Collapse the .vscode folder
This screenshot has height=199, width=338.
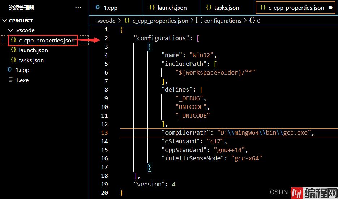10,30
